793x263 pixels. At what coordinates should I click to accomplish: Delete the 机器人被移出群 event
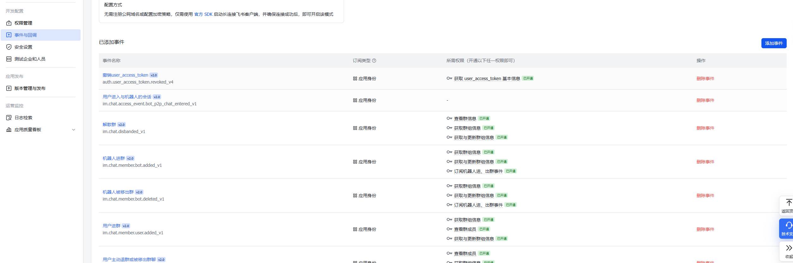[x=705, y=196]
